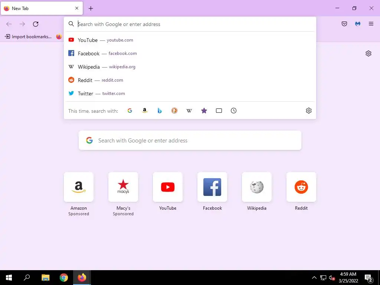Click Import bookmarks in bookmarks bar
This screenshot has height=285, width=380.
[28, 37]
